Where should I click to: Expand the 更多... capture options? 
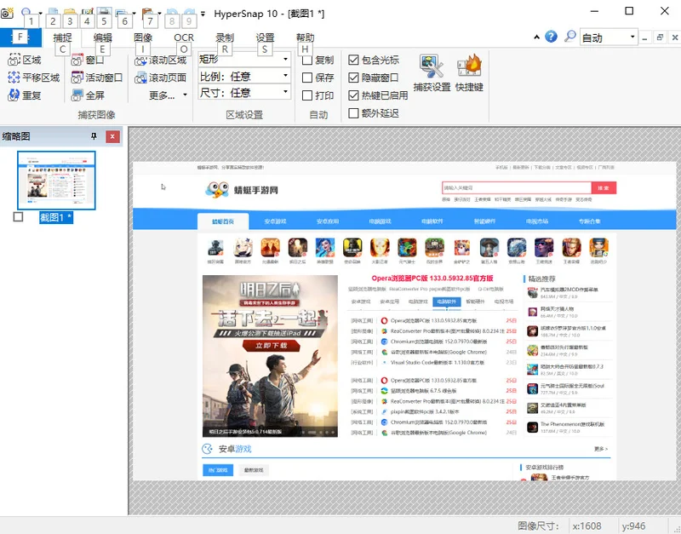point(168,95)
